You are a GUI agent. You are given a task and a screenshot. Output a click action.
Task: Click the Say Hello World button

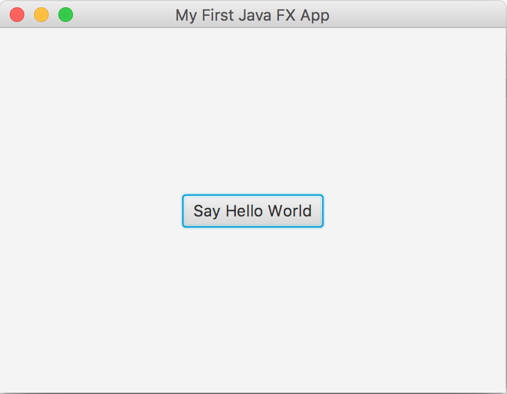coord(252,211)
